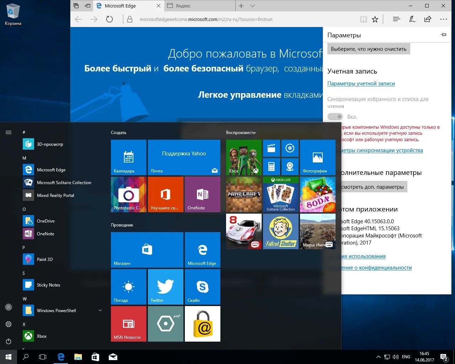Open the hexagon PDF app tile
Viewport: 455px width, 364px height.
(166, 323)
